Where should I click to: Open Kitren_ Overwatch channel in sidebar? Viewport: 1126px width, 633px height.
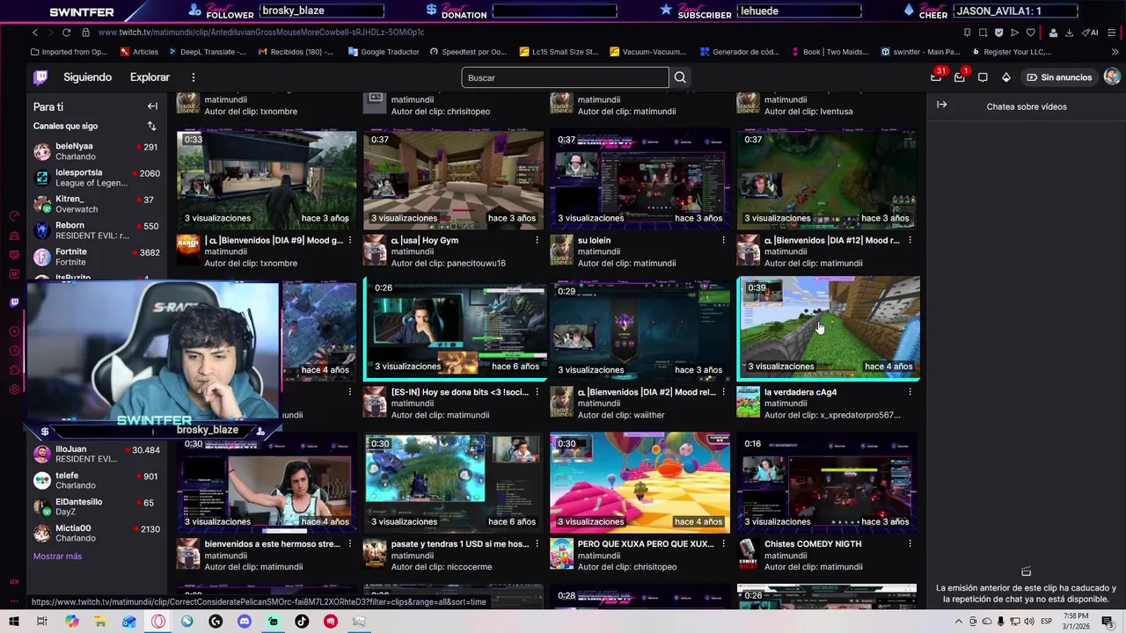[x=96, y=204]
